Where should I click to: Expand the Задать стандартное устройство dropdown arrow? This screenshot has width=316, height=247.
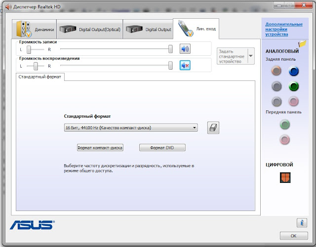click(251, 56)
